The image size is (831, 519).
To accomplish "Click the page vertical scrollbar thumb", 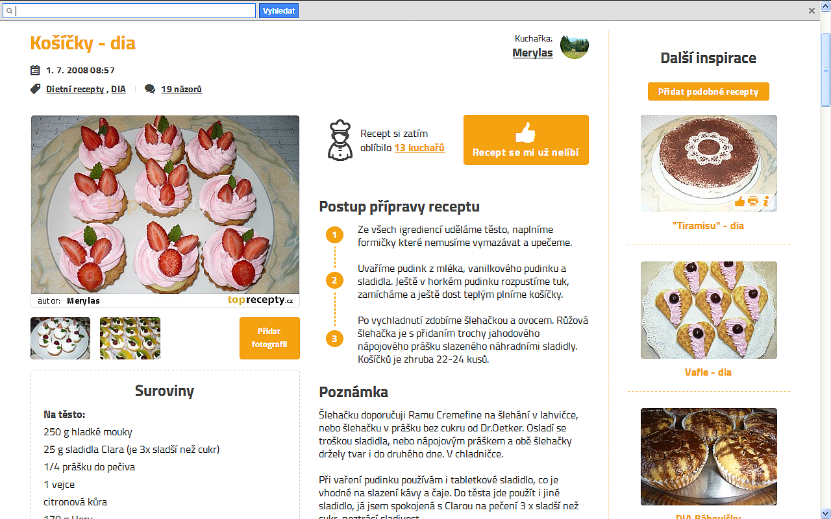I will (826, 68).
